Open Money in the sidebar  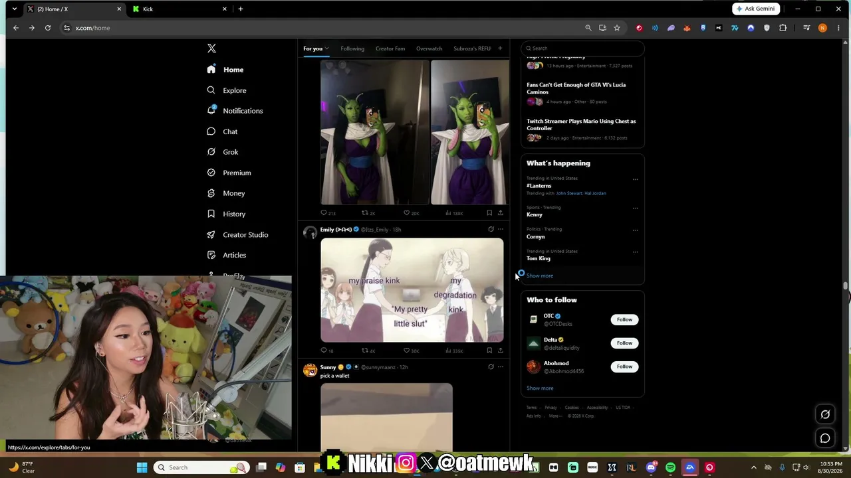[x=226, y=193]
